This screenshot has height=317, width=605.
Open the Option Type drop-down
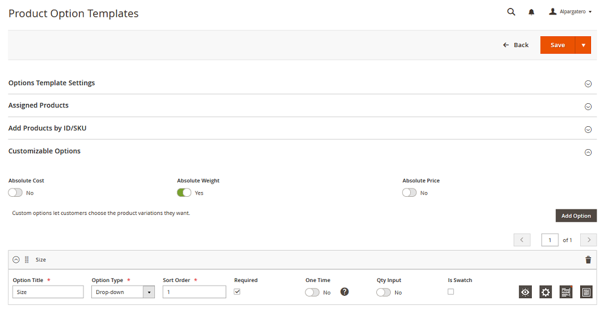coord(123,292)
